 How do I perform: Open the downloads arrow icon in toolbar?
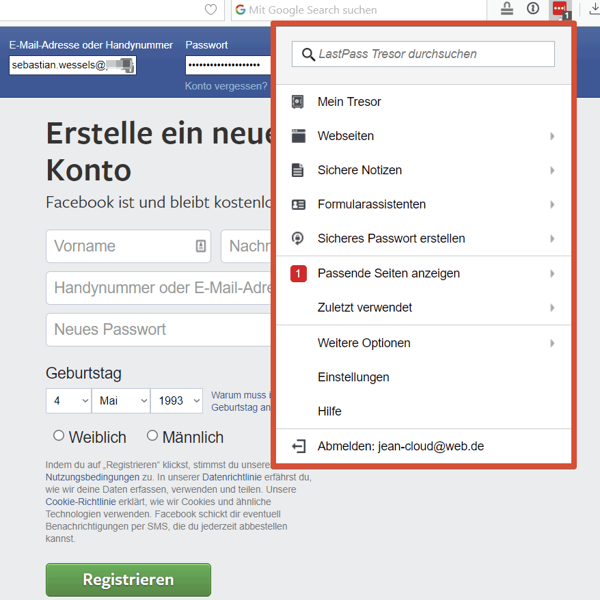pos(595,9)
